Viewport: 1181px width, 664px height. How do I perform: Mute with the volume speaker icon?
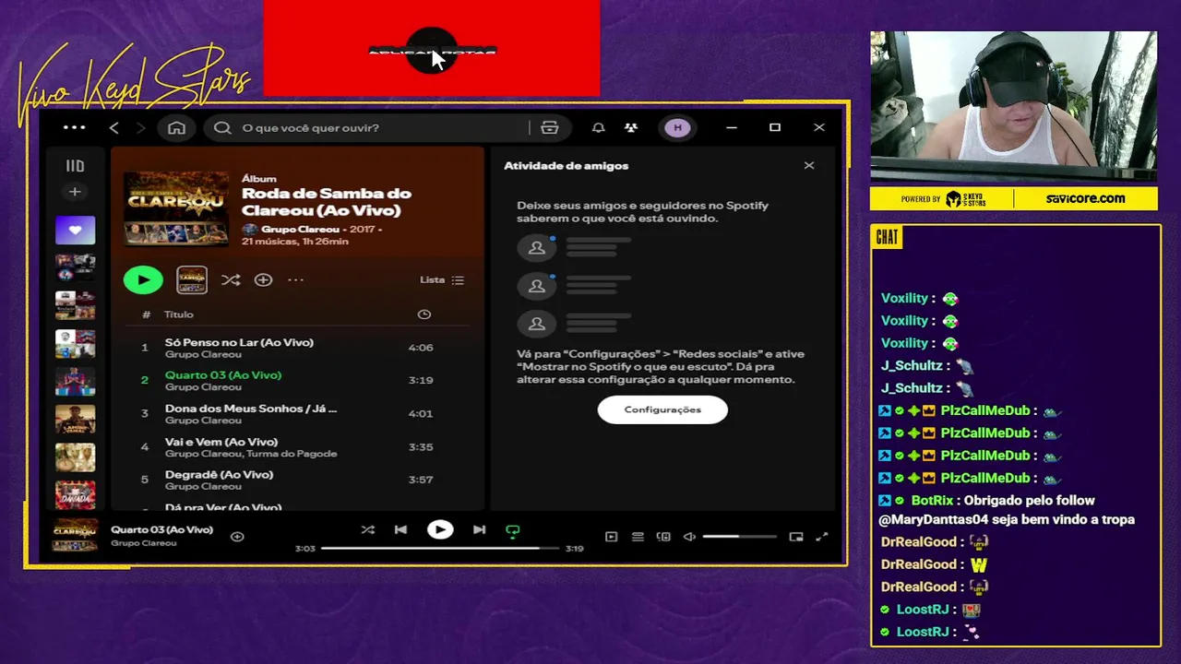tap(689, 537)
